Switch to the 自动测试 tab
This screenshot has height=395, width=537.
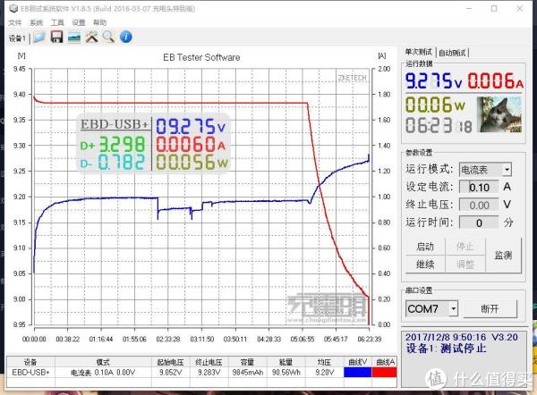(x=452, y=53)
